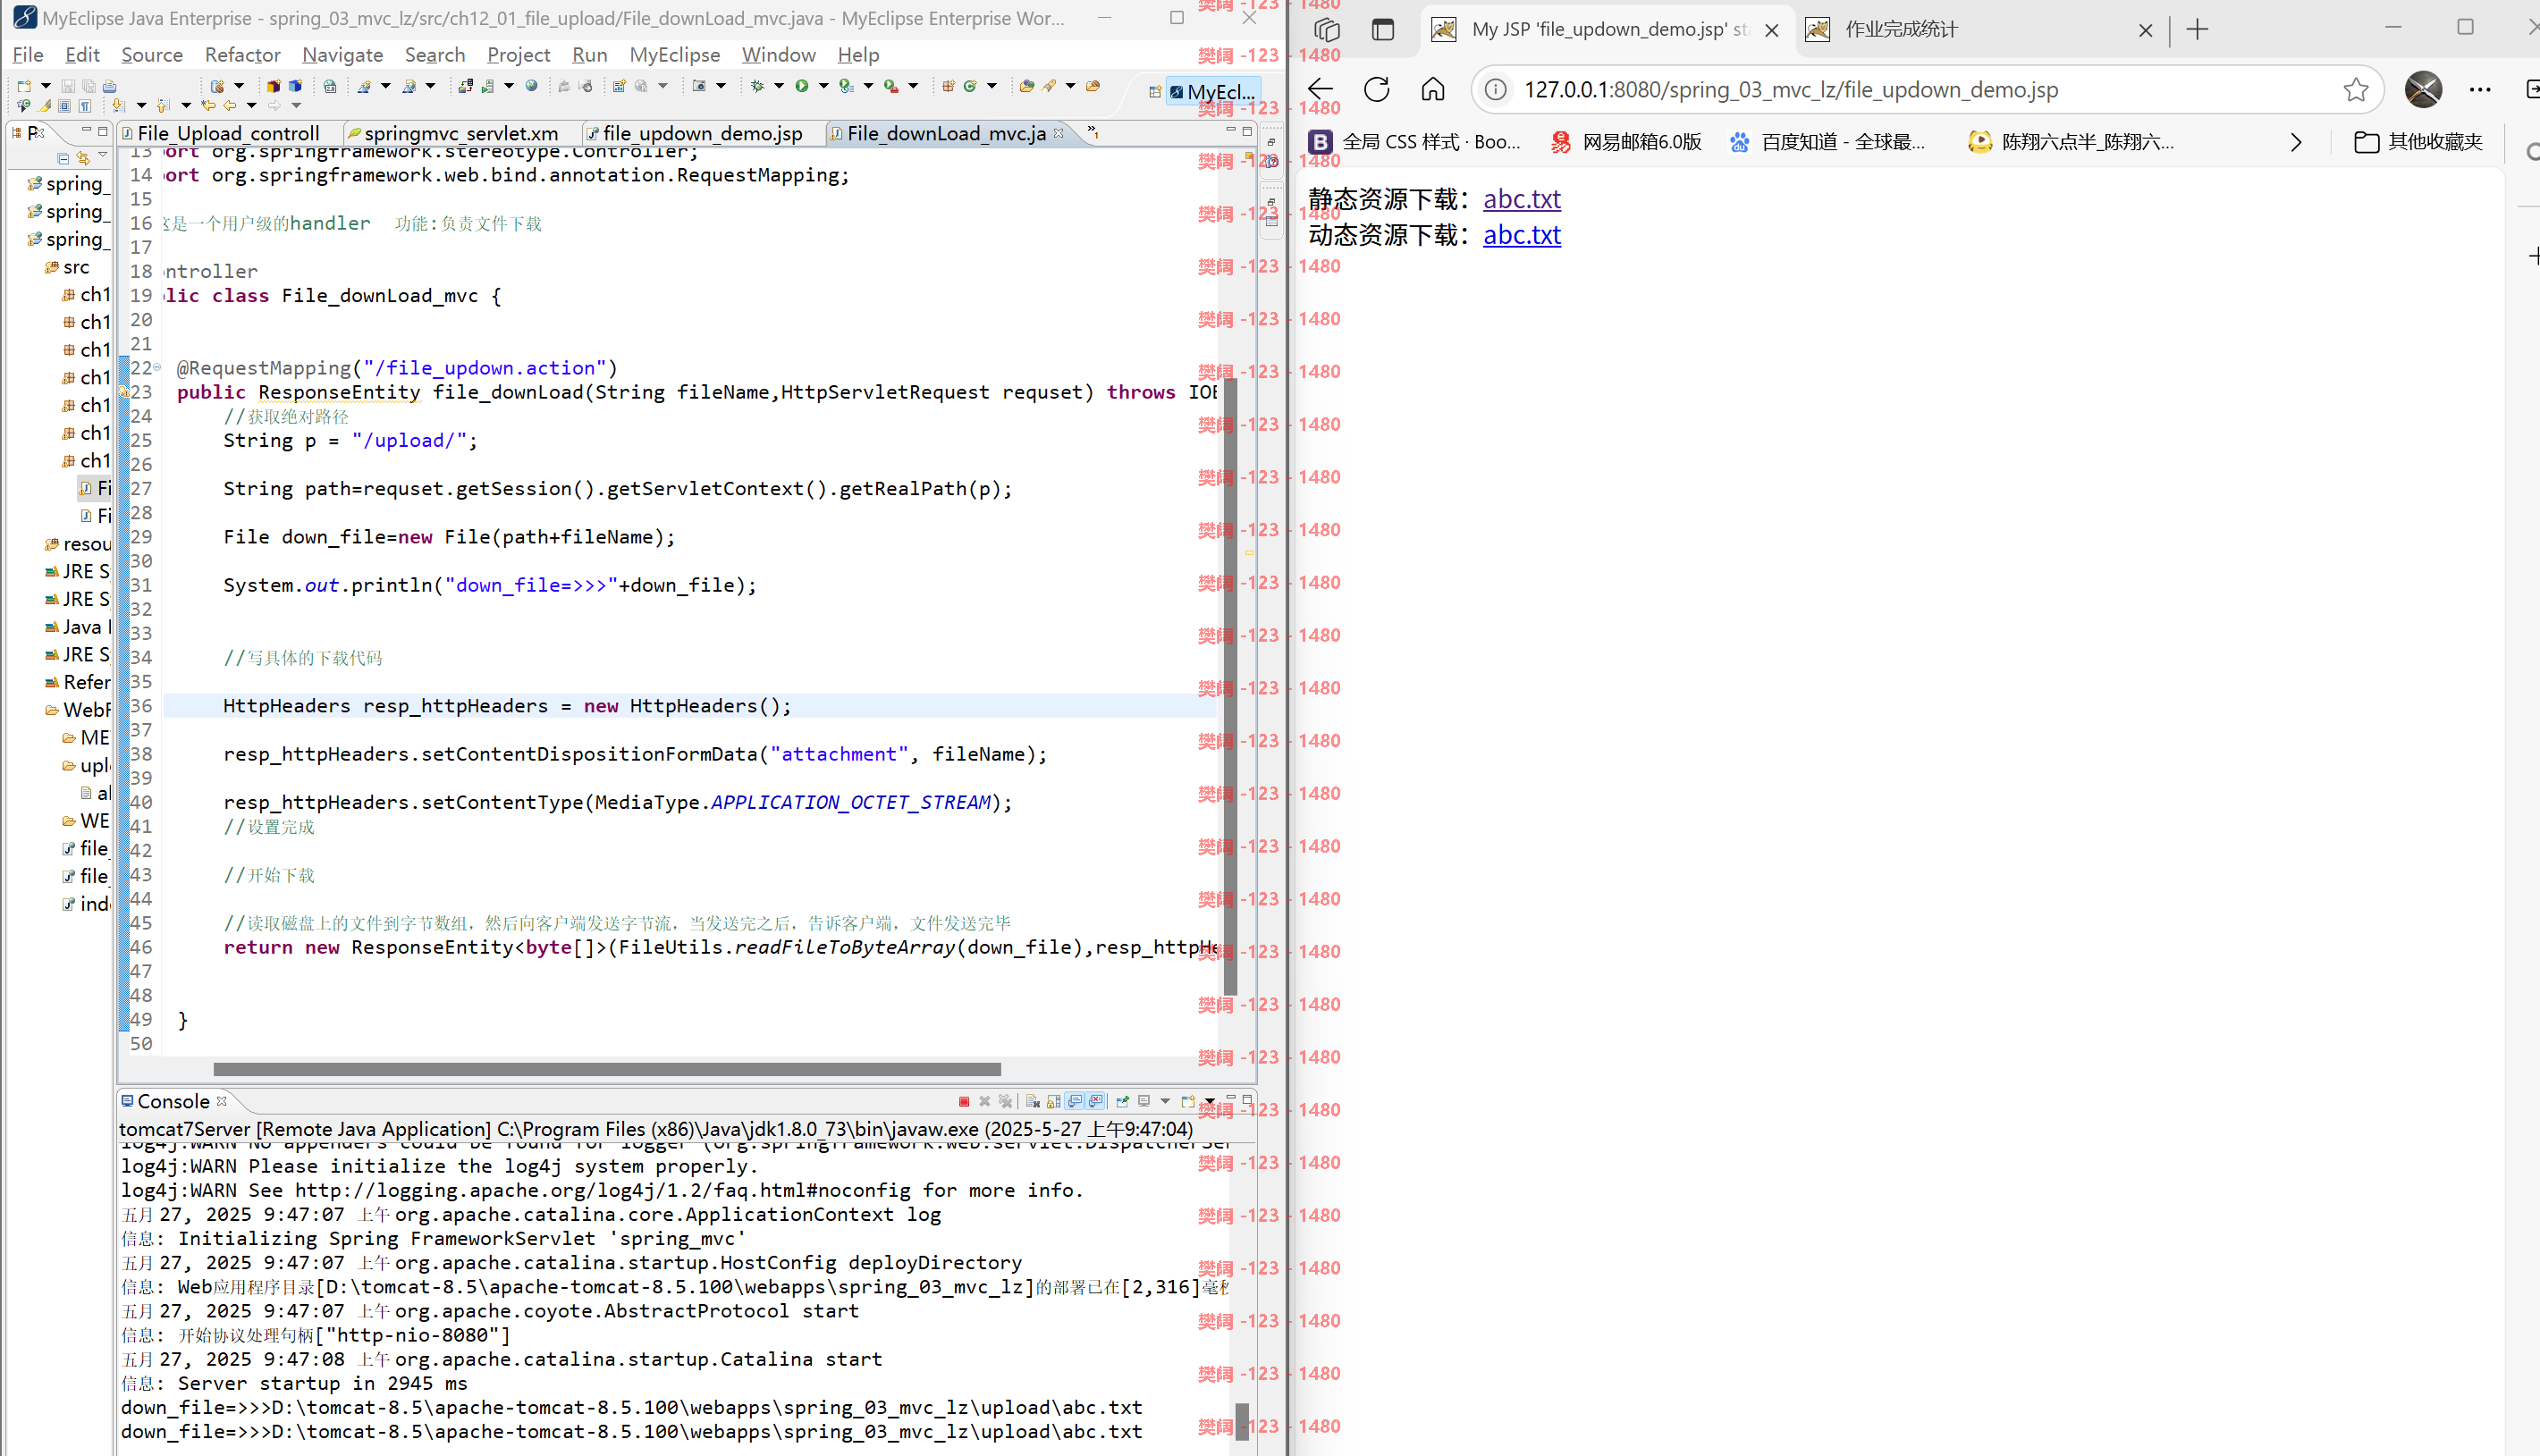The height and width of the screenshot is (1456, 2540).
Task: Toggle Link with Editor in Package Explorer
Action: (83, 158)
